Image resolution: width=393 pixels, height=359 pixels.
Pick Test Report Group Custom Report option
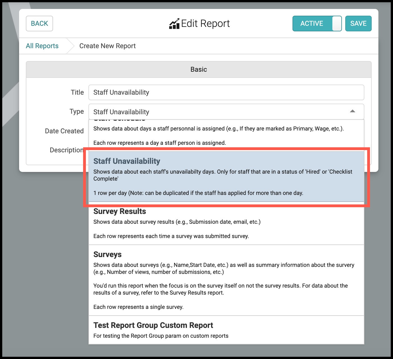[x=226, y=330]
